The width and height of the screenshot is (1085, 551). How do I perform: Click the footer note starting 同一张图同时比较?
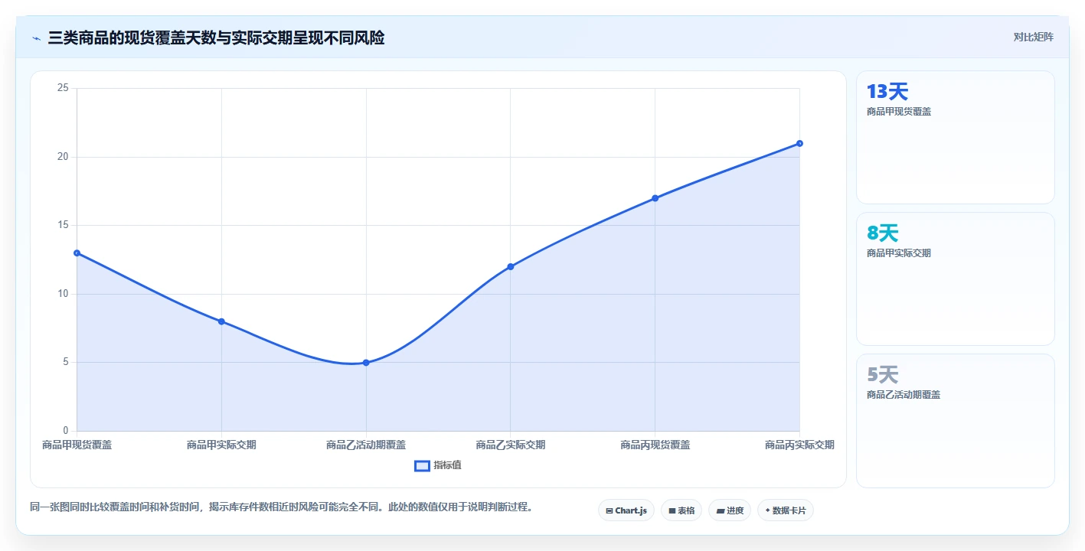[281, 507]
